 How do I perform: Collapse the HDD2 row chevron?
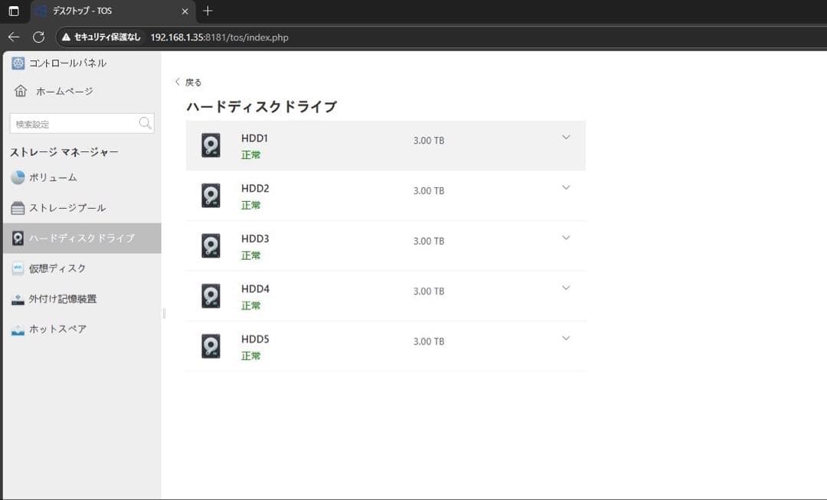point(565,187)
